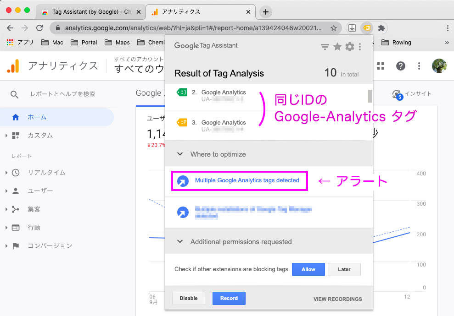The image size is (454, 316).
Task: Close the アナリティクス browser tab
Action: (x=248, y=12)
